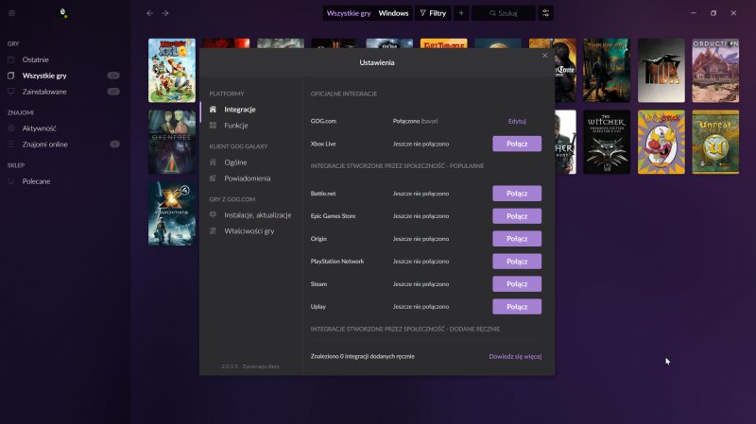
Task: Open the Obduction game cover
Action: pos(715,70)
